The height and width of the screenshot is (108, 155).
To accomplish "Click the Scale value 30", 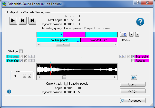I will pos(16,76).
